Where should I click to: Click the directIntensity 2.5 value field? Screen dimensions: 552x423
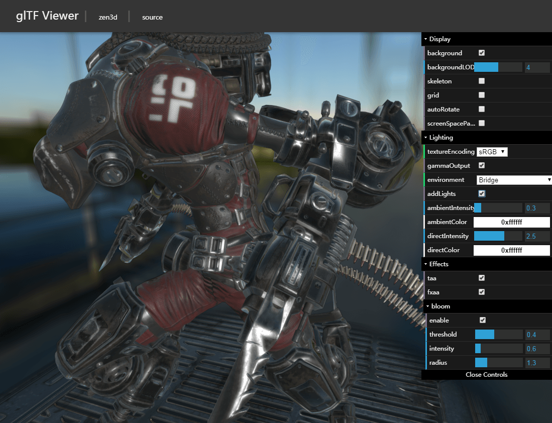(537, 236)
